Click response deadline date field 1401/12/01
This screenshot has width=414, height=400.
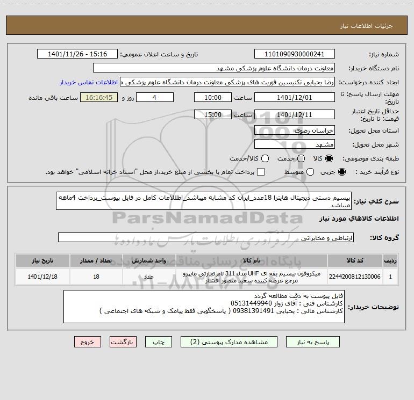[x=295, y=97]
